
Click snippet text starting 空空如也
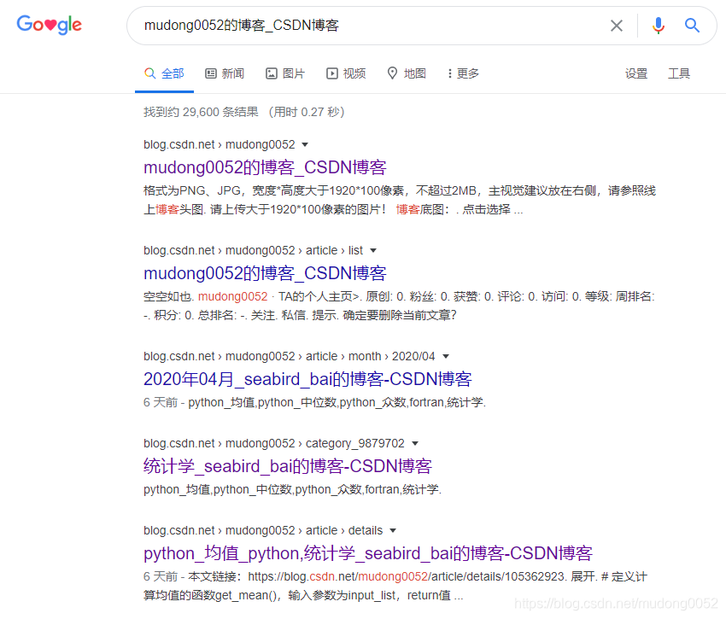click(x=399, y=306)
